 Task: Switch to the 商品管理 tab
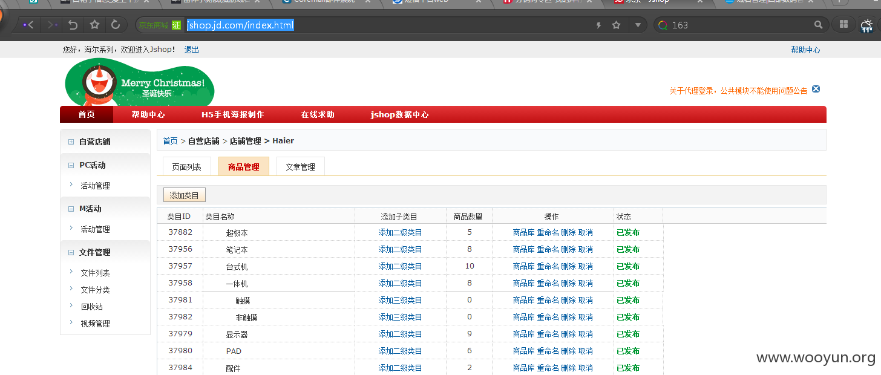pyautogui.click(x=243, y=166)
